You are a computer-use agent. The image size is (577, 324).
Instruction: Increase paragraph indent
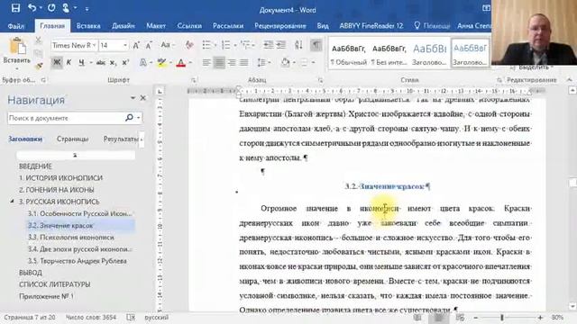[281, 45]
